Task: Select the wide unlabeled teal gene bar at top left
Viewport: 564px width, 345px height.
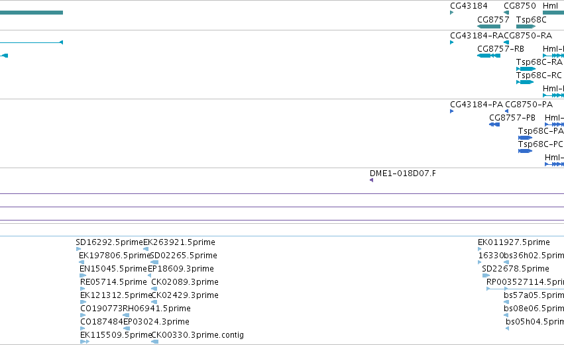Action: point(31,13)
